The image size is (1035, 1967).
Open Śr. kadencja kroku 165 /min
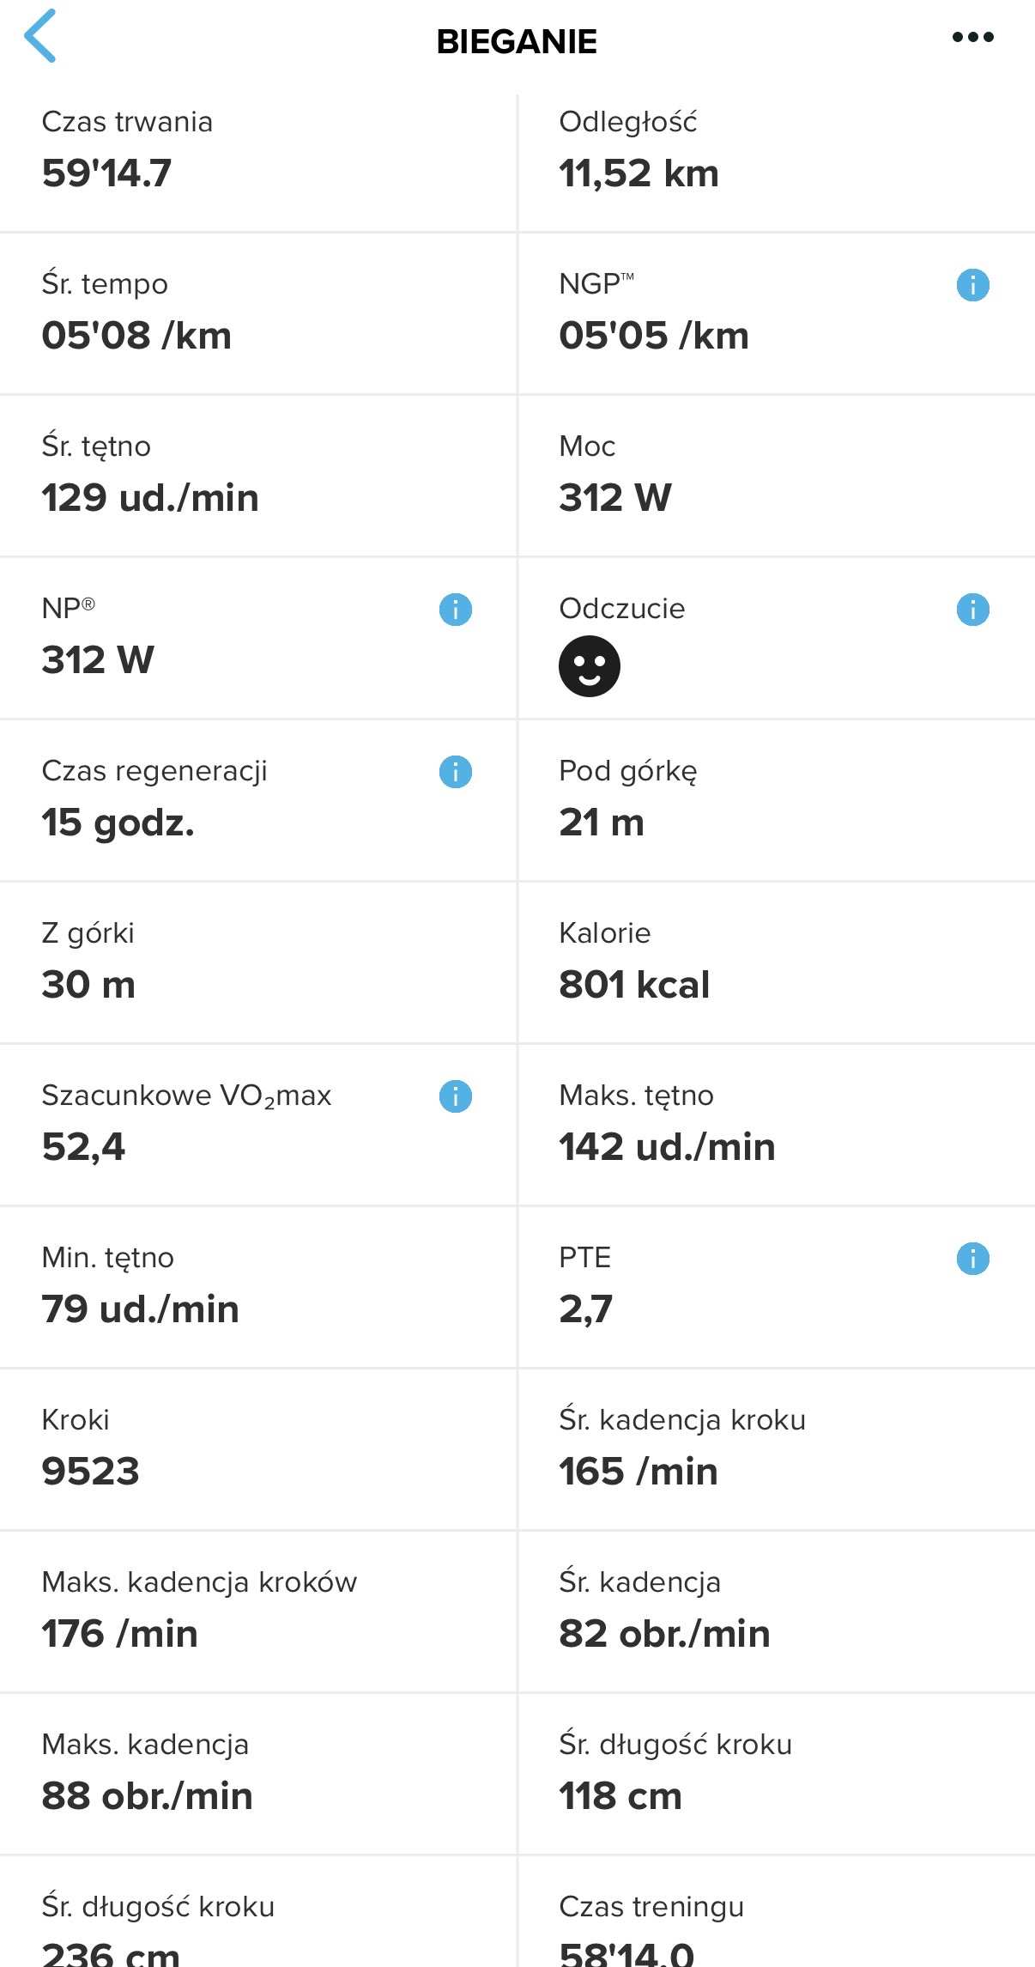click(x=776, y=1448)
